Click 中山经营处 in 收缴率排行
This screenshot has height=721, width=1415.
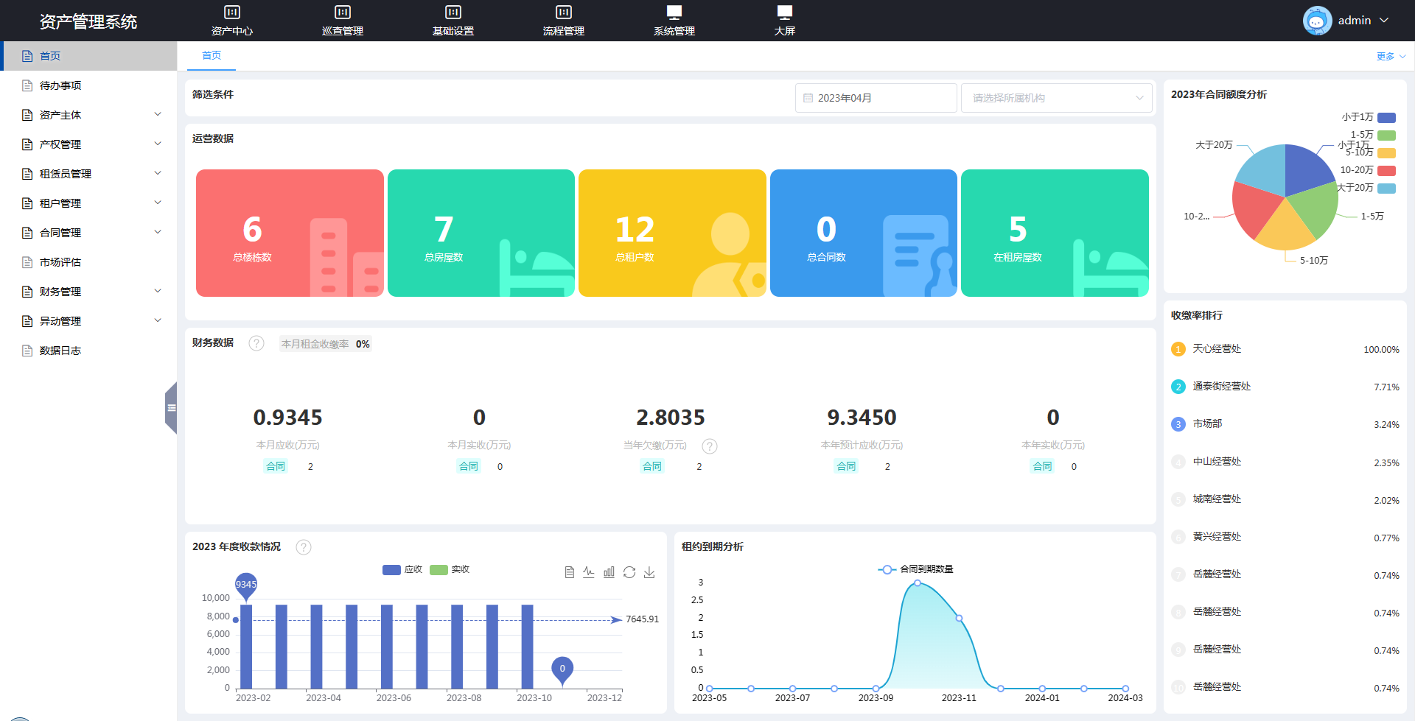click(x=1217, y=462)
